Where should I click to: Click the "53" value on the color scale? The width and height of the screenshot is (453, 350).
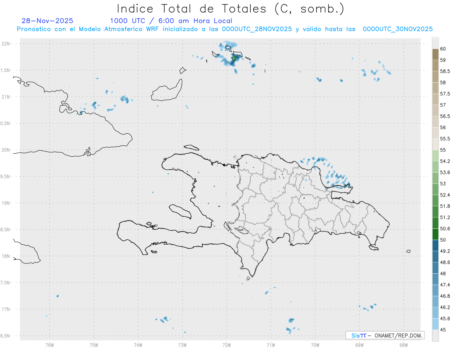[x=443, y=183]
